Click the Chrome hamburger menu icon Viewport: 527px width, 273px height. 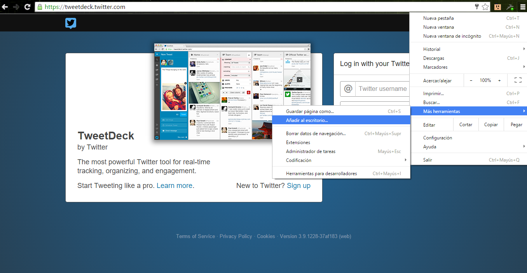(523, 7)
